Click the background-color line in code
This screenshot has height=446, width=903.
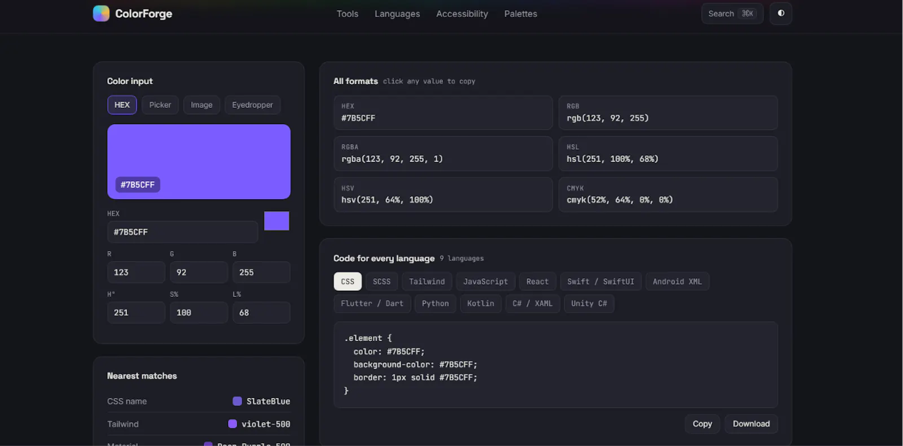coord(415,365)
